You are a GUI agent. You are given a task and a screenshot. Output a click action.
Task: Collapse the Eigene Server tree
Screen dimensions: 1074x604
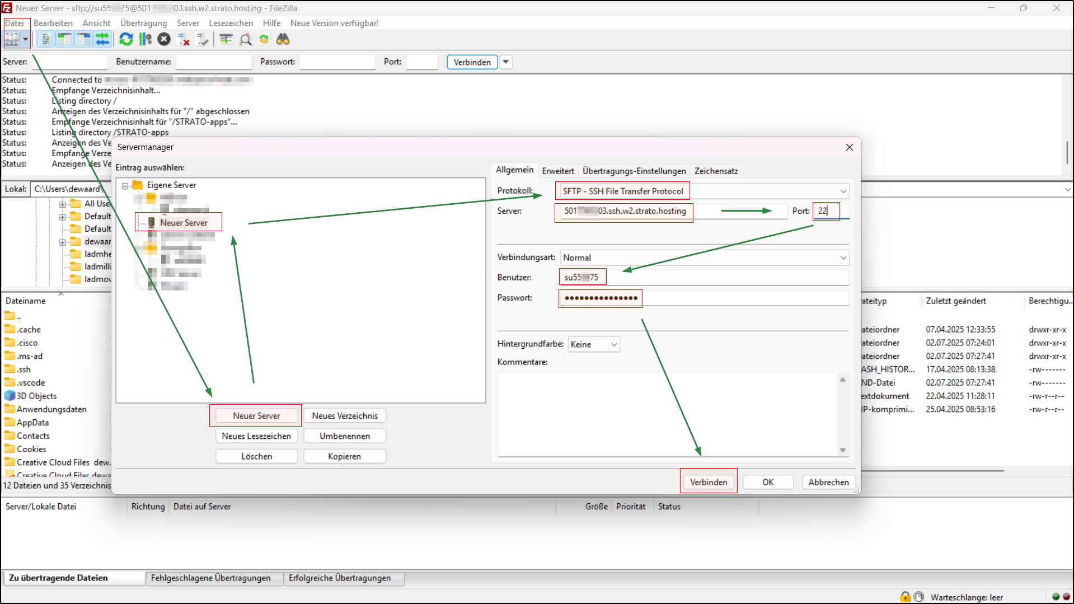126,185
